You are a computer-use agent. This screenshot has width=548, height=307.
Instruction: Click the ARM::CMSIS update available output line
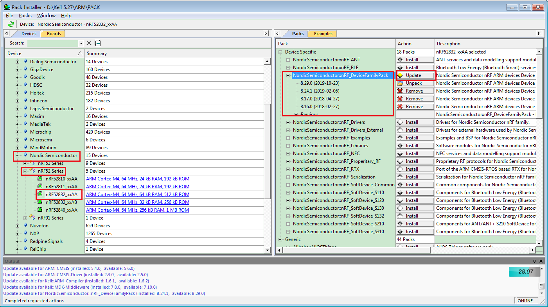click(69, 268)
